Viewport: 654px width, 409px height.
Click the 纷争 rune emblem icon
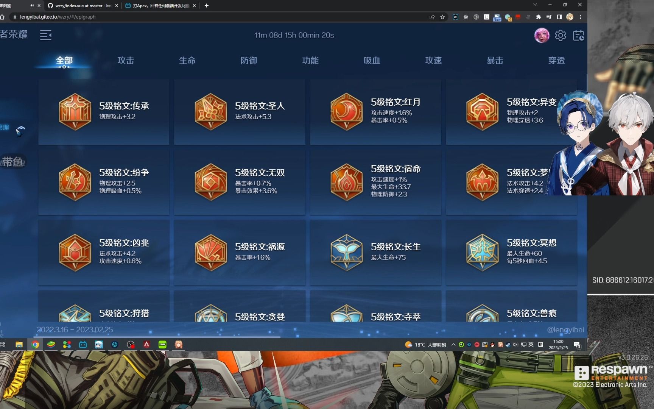[x=75, y=182]
